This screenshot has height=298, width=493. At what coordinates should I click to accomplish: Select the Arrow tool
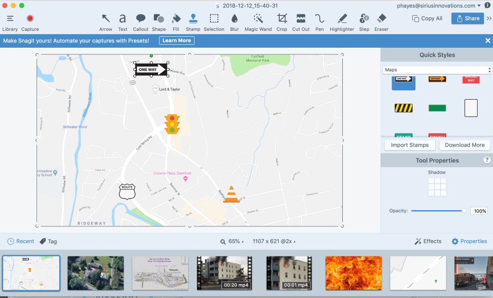tap(105, 19)
